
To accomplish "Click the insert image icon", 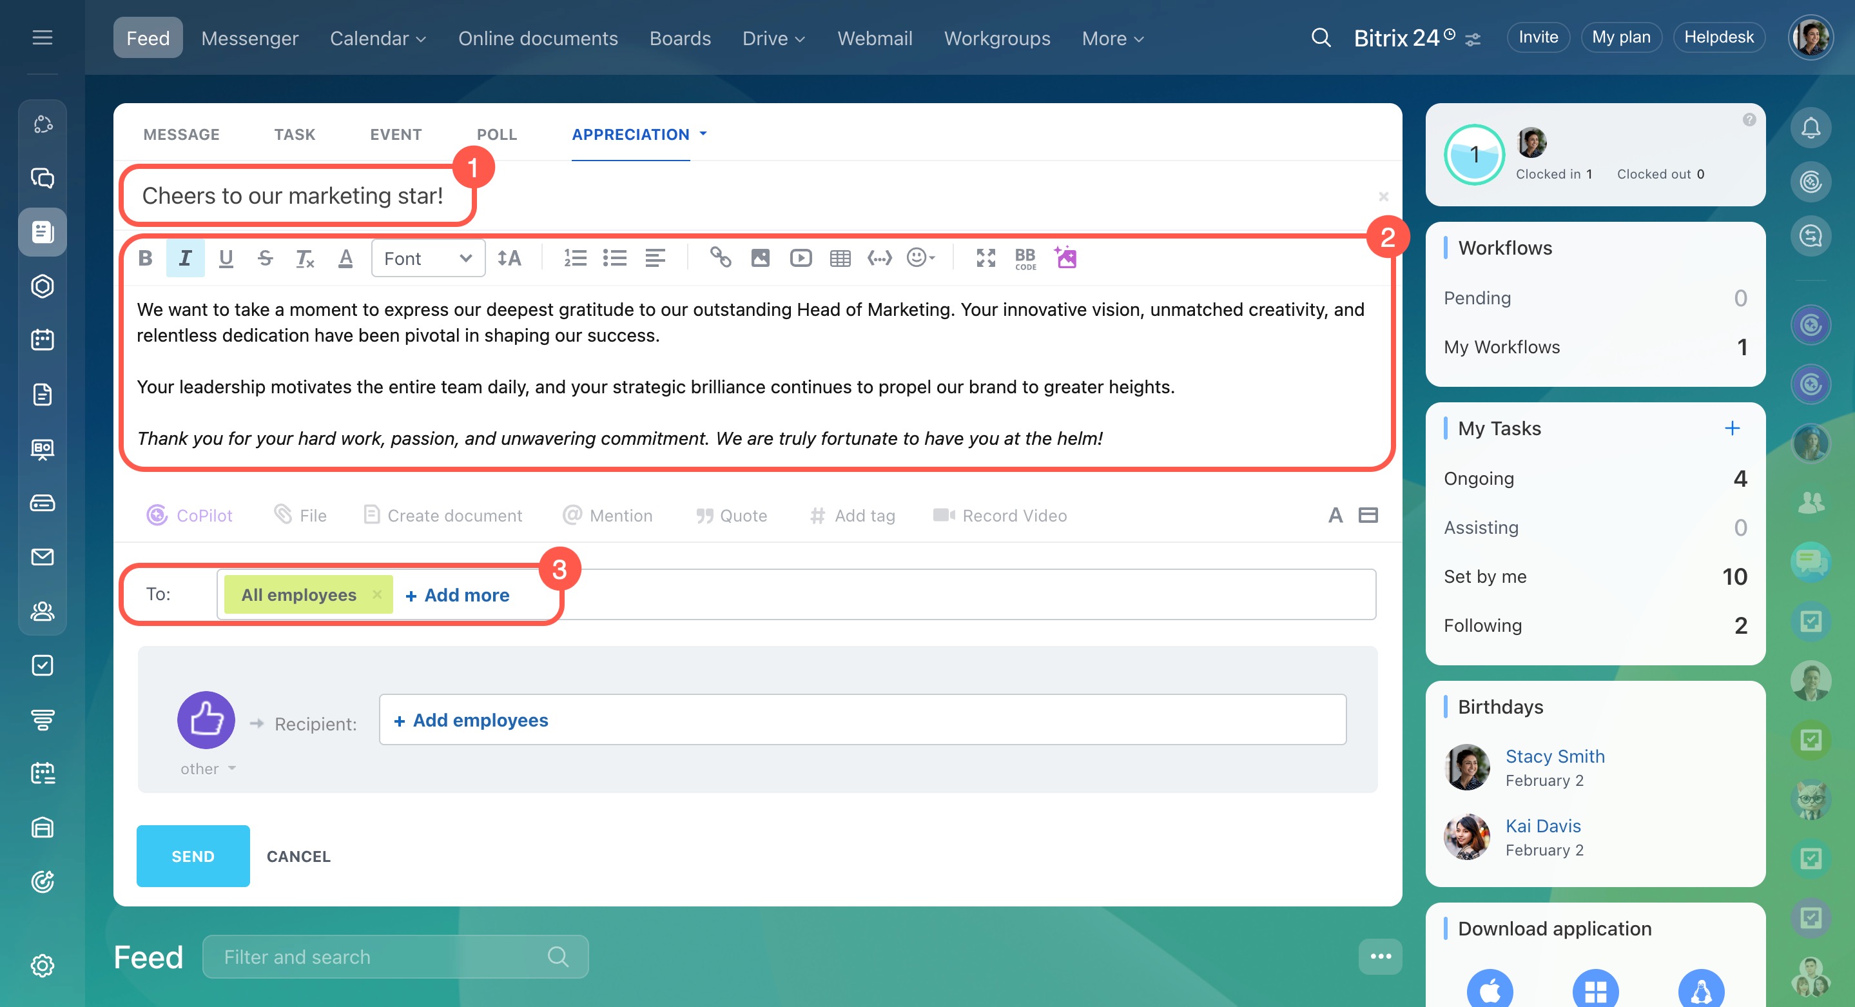I will click(x=761, y=258).
